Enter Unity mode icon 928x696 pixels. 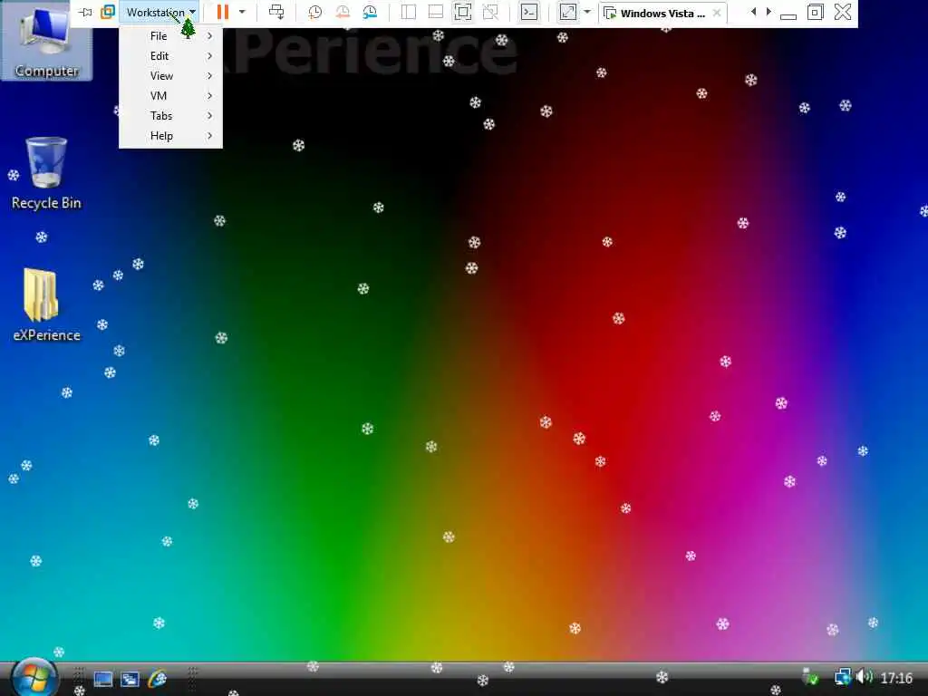coord(490,12)
